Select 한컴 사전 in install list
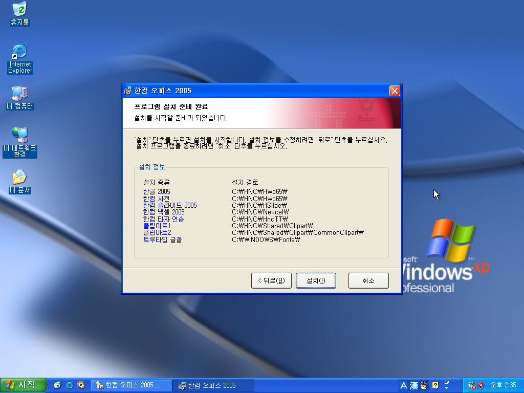This screenshot has width=524, height=393. click(x=156, y=199)
